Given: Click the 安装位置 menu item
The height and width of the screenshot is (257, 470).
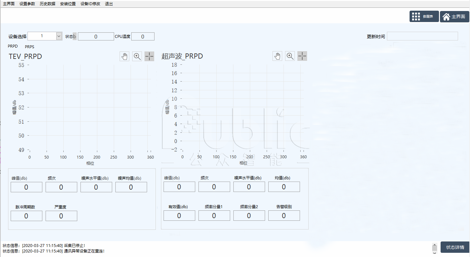Looking at the screenshot, I should click(x=68, y=4).
